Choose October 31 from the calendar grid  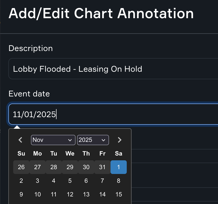click(102, 167)
